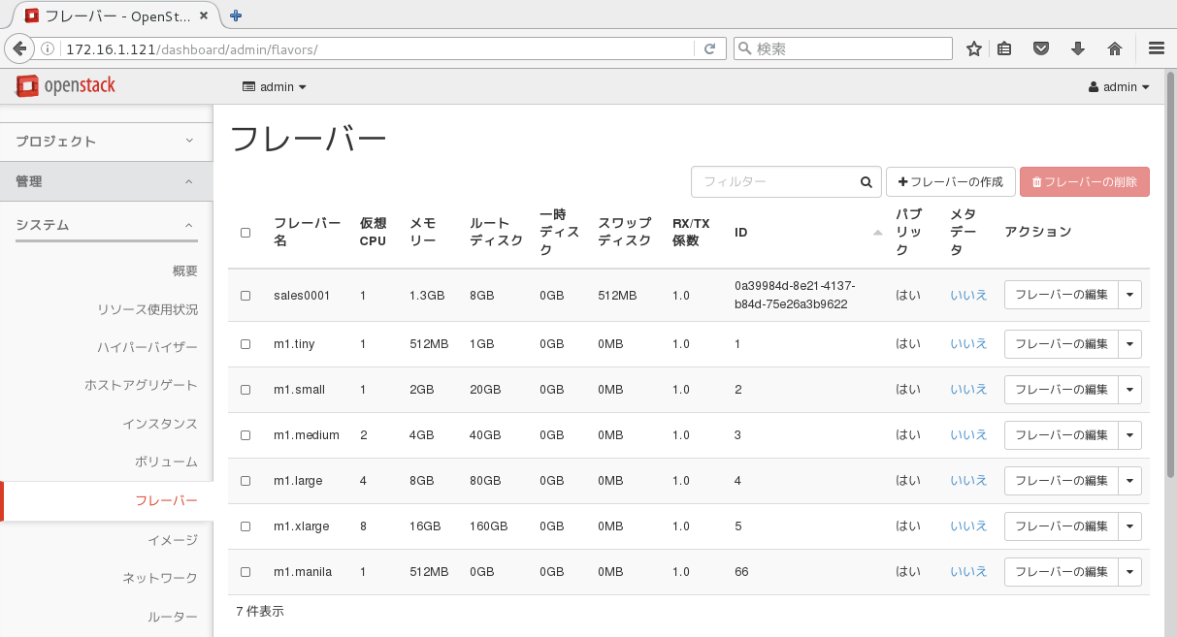
Task: Click the filter search magnifier icon
Action: (866, 182)
